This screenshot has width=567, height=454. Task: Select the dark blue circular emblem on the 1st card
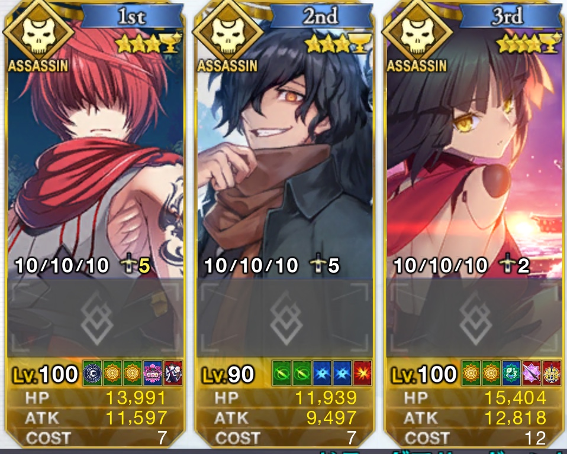point(92,374)
